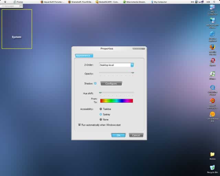Click the Hue shift slider track

[117, 92]
